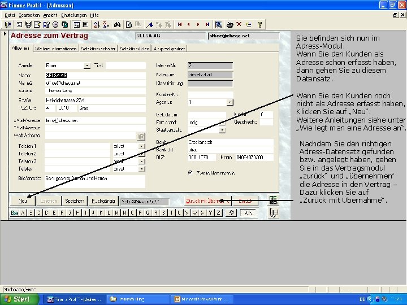Switch to the Selektionsschalter tab

[98, 49]
